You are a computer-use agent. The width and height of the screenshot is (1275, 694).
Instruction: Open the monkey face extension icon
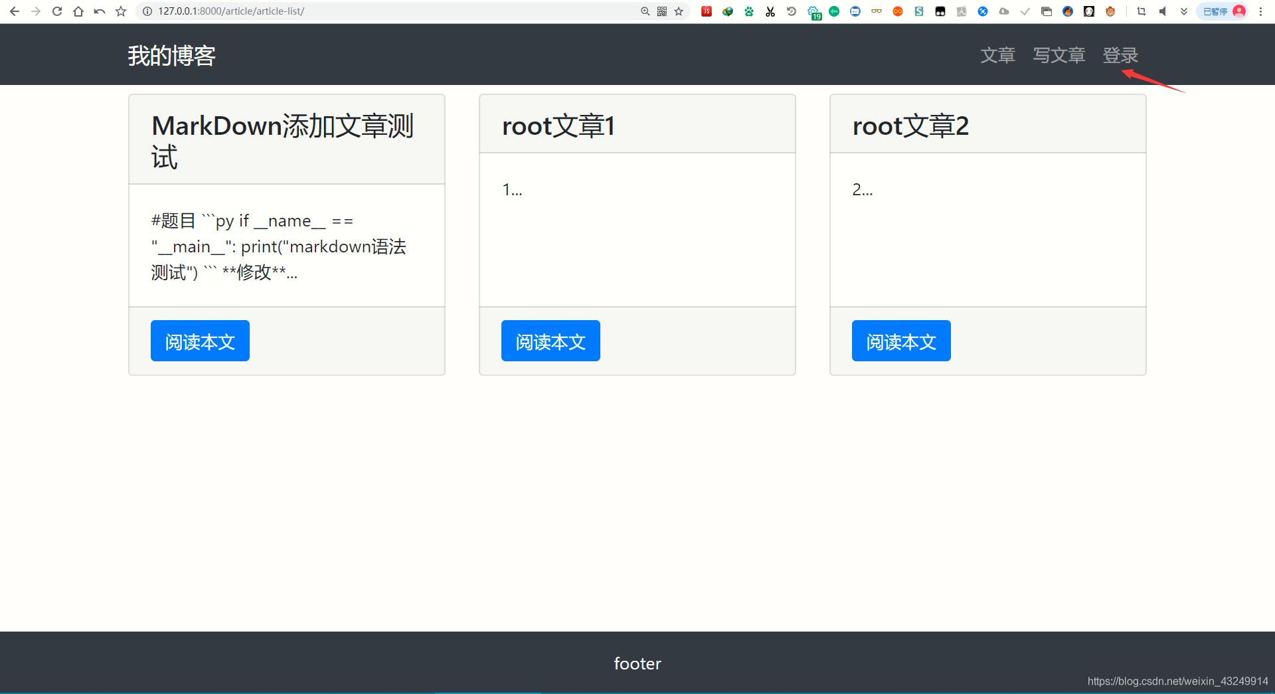point(1110,11)
